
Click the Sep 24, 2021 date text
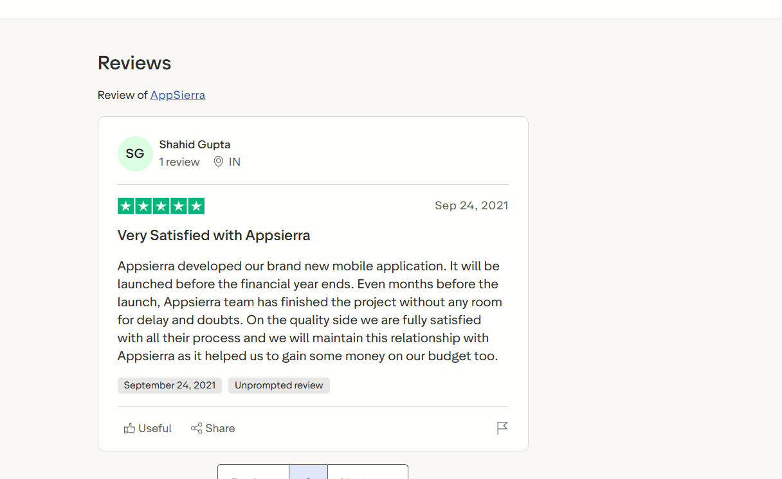(x=471, y=205)
